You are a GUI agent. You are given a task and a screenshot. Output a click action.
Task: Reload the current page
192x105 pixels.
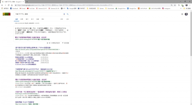pyautogui.click(x=9, y=5)
